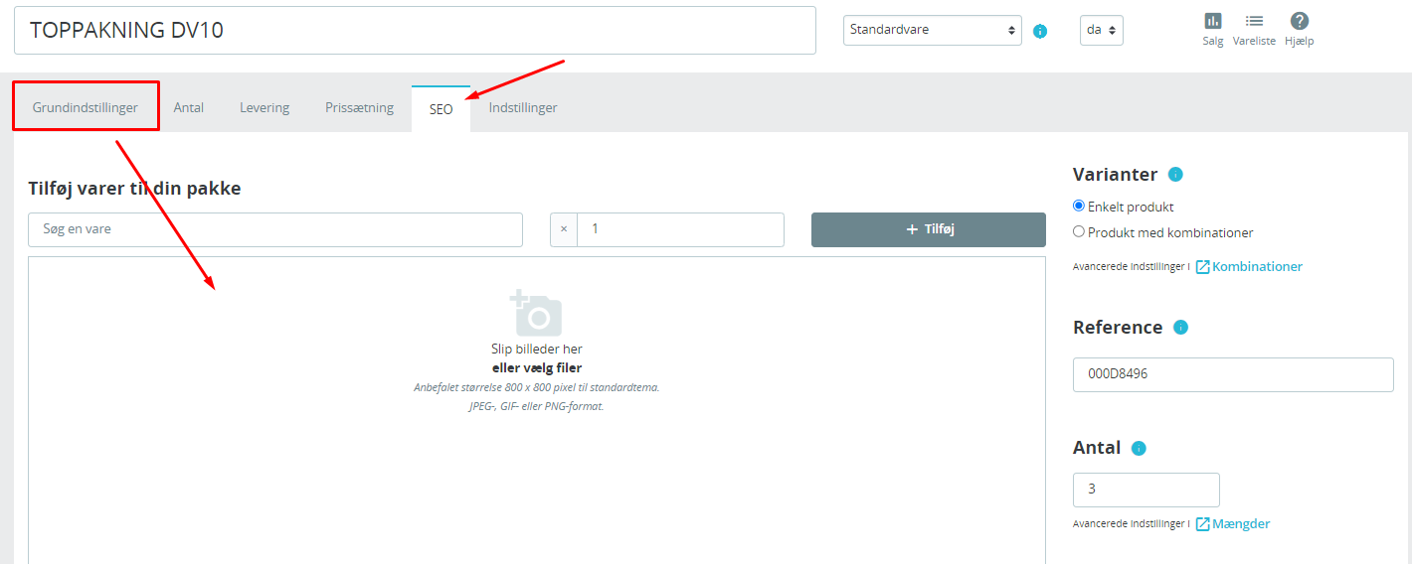Click the info icon next to Antal heading

[1139, 448]
